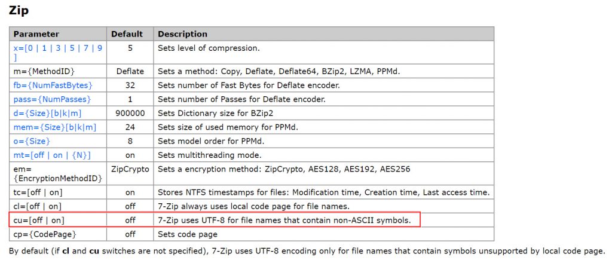Click the x=[0 | 1 | 3 | 5 | 7 | 9] parameter link

(57, 48)
